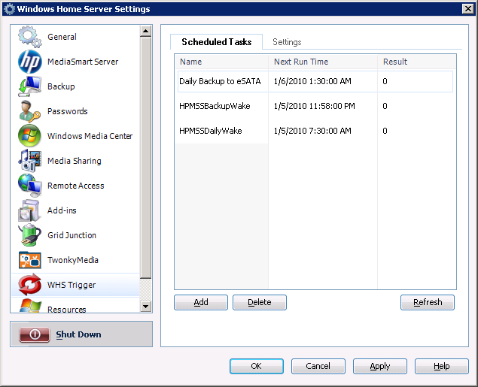Click the Cancel button
Image resolution: width=478 pixels, height=387 pixels.
tap(318, 366)
